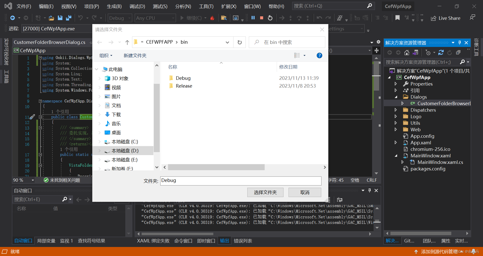Stop debugging with the red square icon
Viewport: 483px width, 256px height.
(261, 18)
